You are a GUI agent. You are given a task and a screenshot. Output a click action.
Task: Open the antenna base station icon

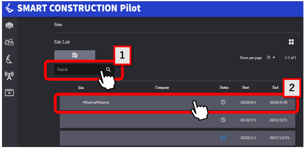[x=9, y=75]
